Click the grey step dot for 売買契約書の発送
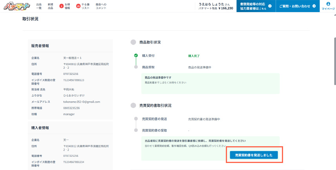 pos(136,119)
